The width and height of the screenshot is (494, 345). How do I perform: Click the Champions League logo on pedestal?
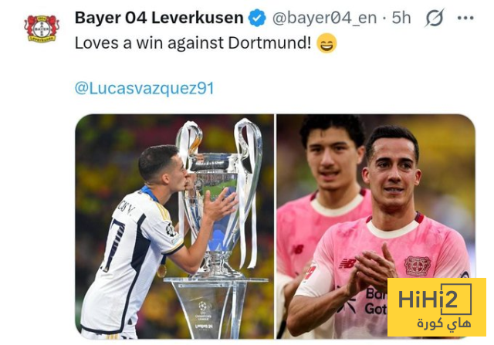click(x=203, y=309)
